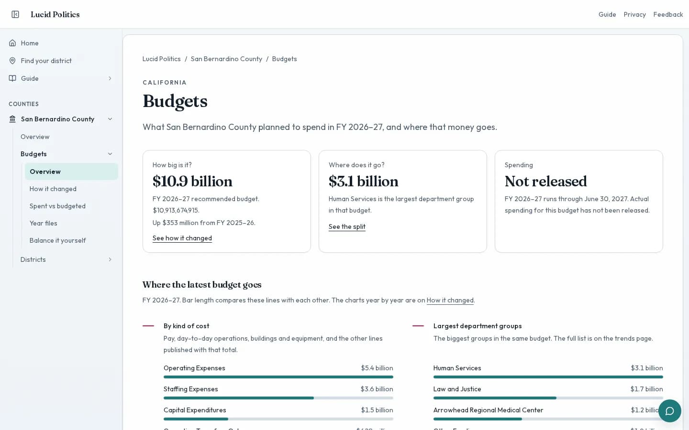Click the Not released heading
Image resolution: width=689 pixels, height=430 pixels.
[546, 181]
